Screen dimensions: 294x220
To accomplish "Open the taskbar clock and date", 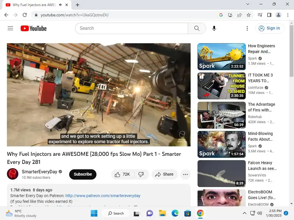I will [274, 213].
